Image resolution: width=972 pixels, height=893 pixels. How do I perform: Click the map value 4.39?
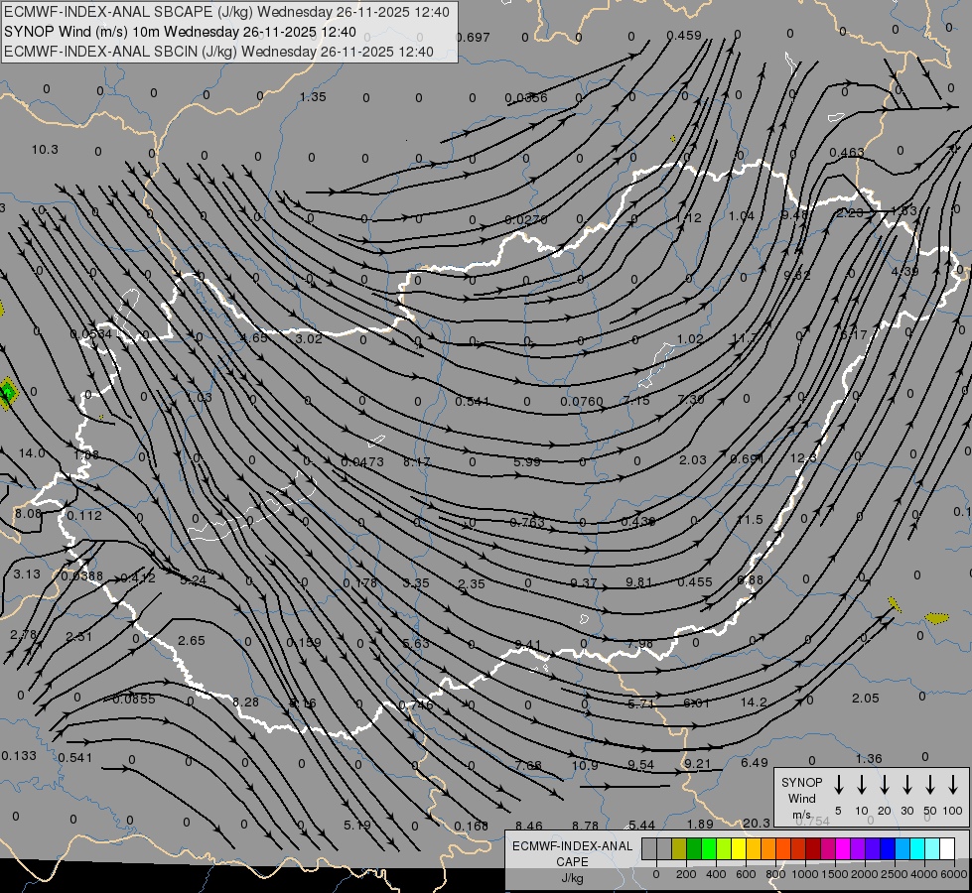pos(905,272)
